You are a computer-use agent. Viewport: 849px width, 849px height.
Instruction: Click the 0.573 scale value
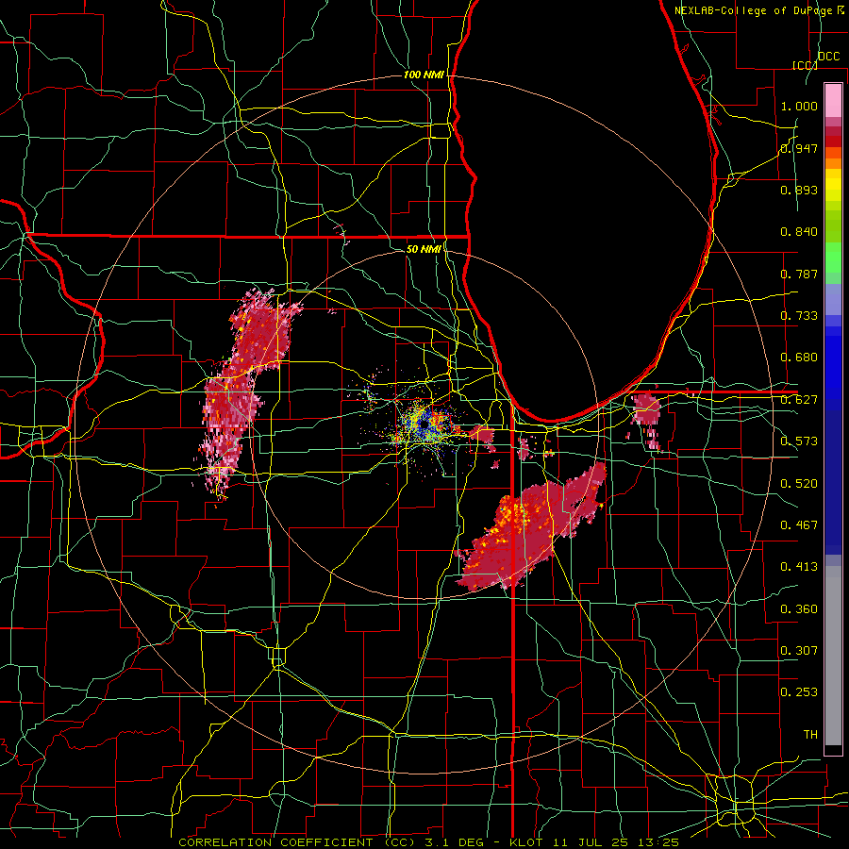tap(799, 441)
